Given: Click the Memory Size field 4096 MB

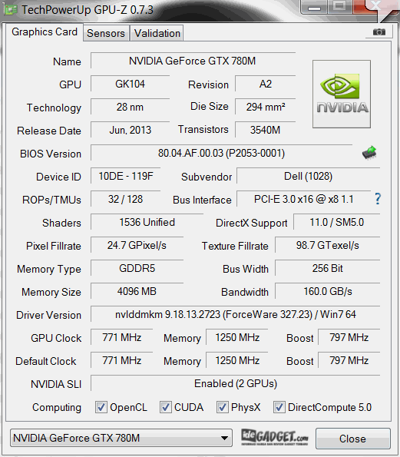Looking at the screenshot, I should point(137,291).
